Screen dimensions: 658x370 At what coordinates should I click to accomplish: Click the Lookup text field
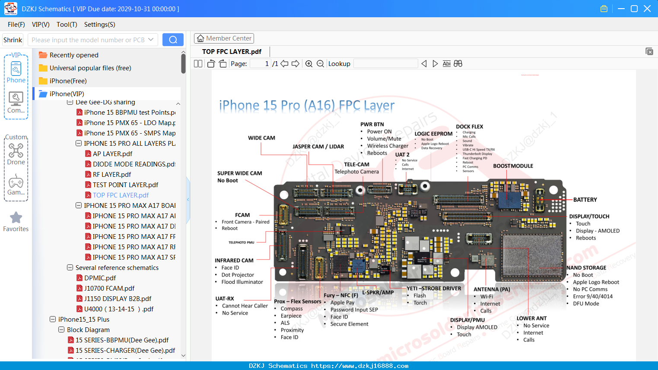click(386, 63)
